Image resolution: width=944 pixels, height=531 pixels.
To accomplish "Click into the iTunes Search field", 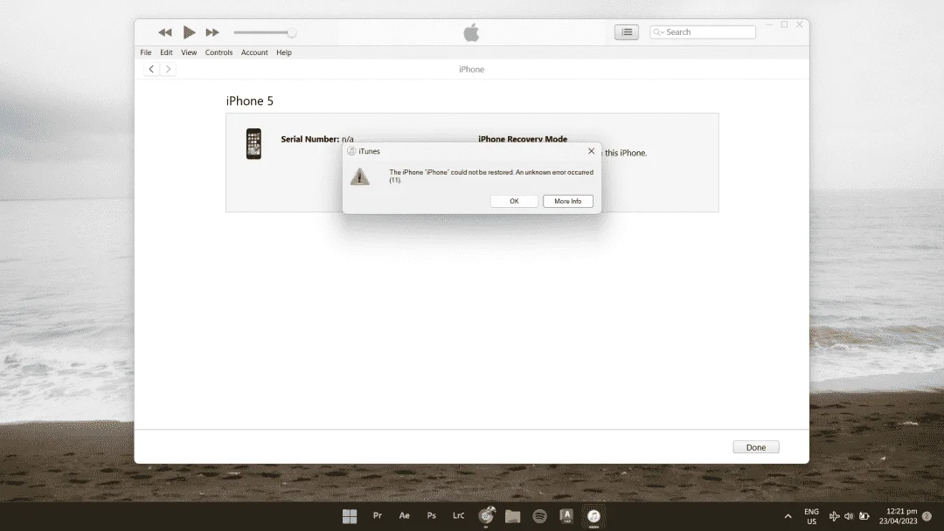I will [x=703, y=32].
